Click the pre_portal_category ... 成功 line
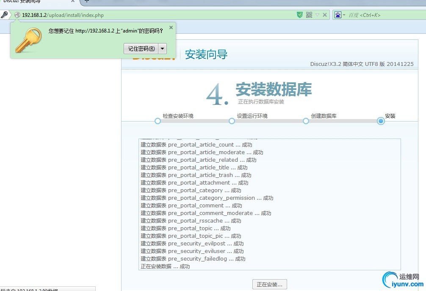426x291 pixels. [x=191, y=190]
